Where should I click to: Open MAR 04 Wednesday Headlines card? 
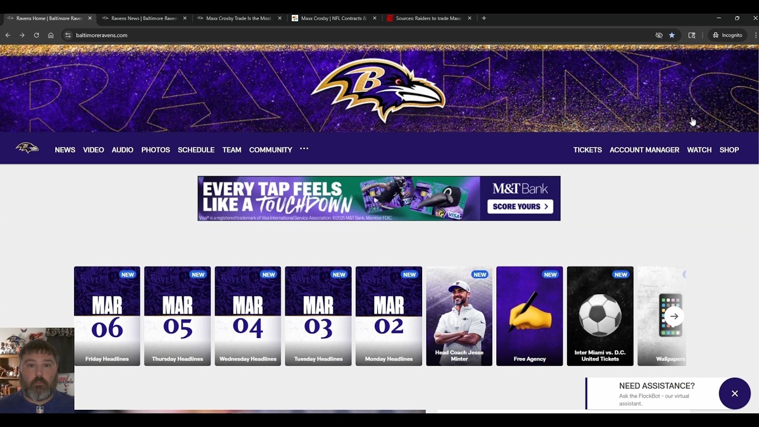[248, 316]
